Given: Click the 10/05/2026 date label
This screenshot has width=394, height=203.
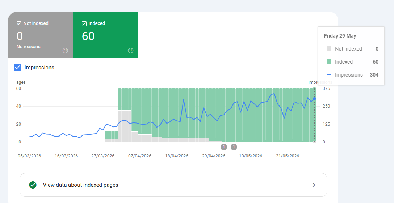Looking at the screenshot, I should pos(251,156).
